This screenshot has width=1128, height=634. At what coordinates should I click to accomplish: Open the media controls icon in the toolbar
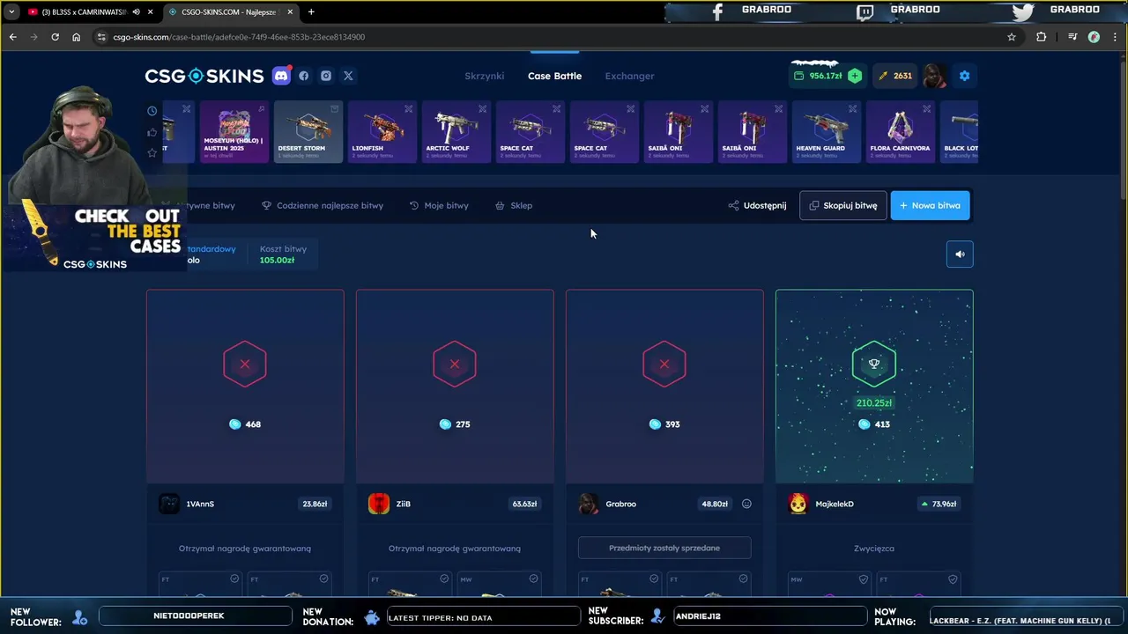tap(1072, 37)
